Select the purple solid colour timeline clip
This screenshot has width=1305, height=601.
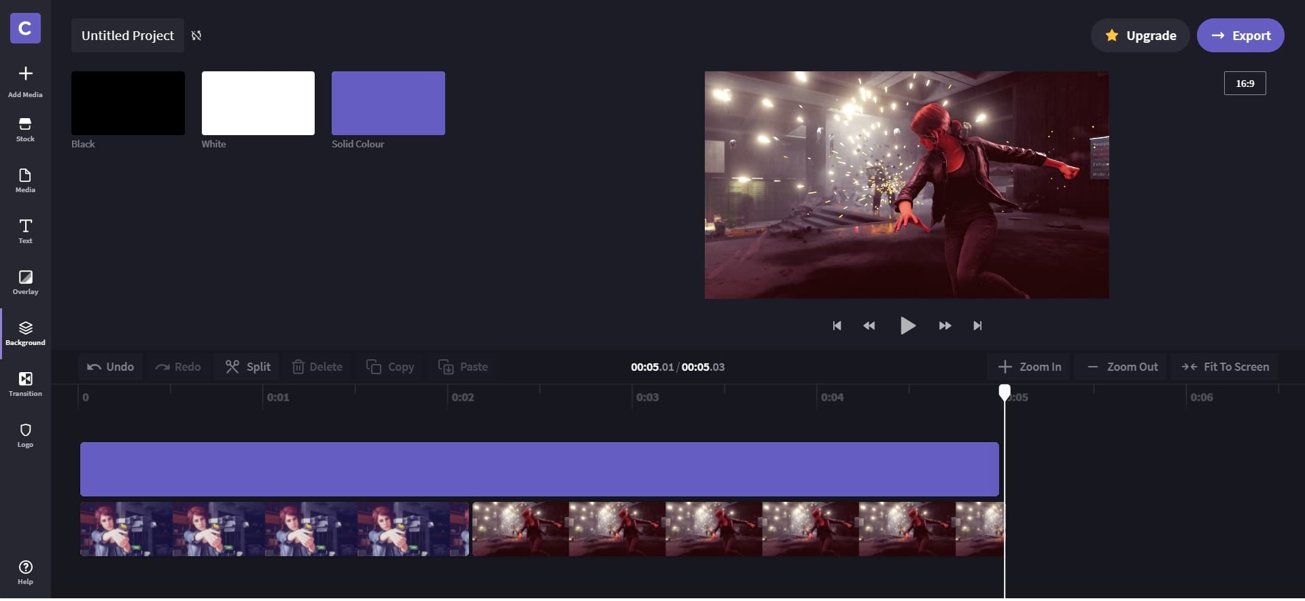(540, 469)
